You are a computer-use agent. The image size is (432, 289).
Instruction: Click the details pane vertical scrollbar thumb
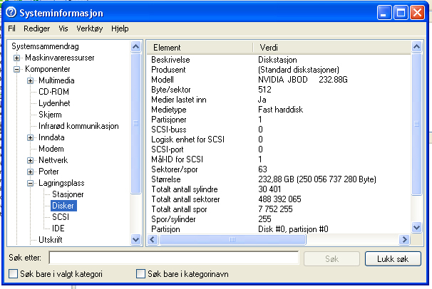pos(416,124)
